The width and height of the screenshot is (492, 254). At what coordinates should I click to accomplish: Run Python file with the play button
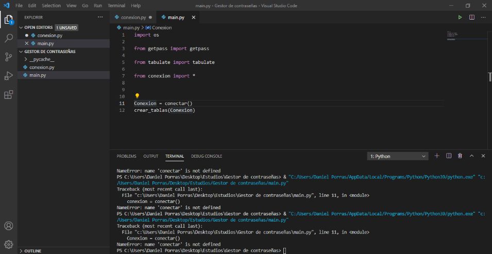click(x=460, y=17)
